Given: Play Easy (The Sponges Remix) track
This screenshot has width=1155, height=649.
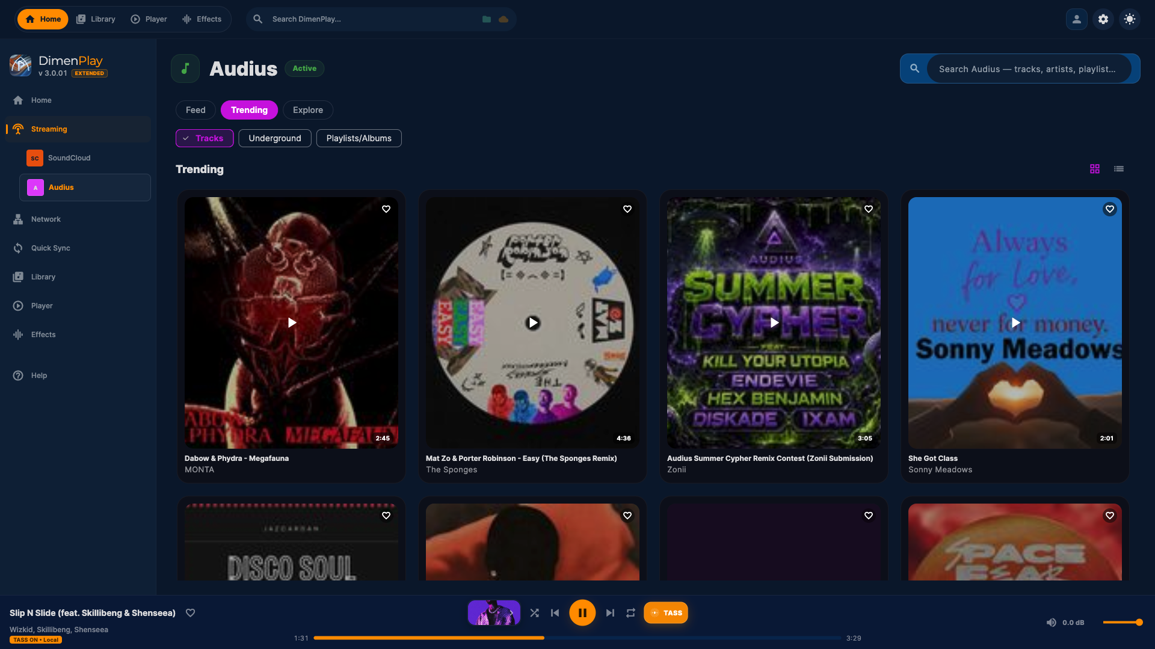Looking at the screenshot, I should [533, 323].
